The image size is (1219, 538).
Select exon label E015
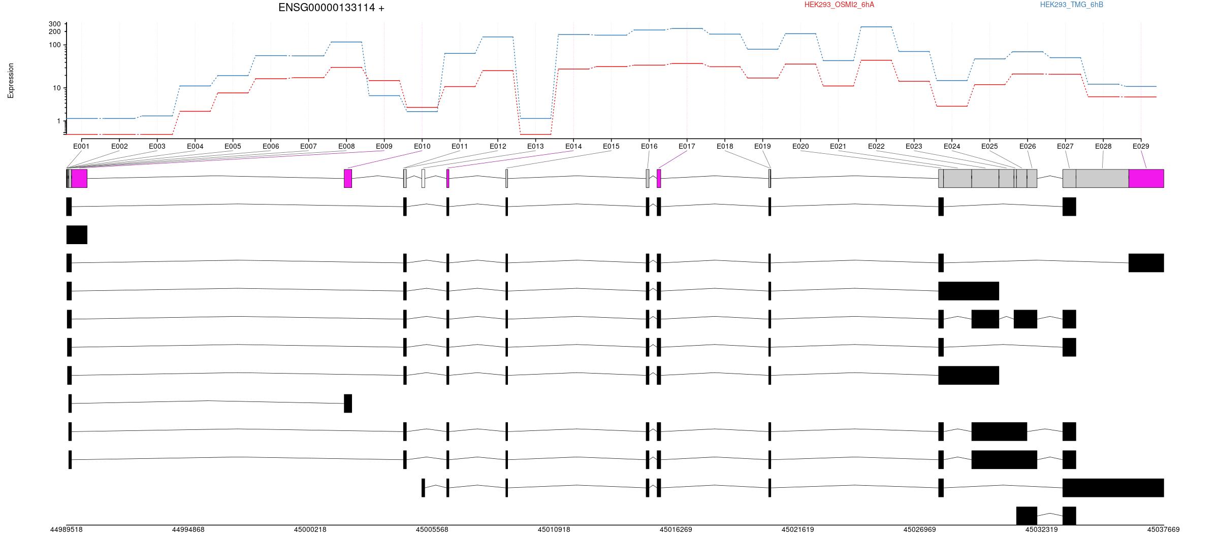tap(611, 146)
